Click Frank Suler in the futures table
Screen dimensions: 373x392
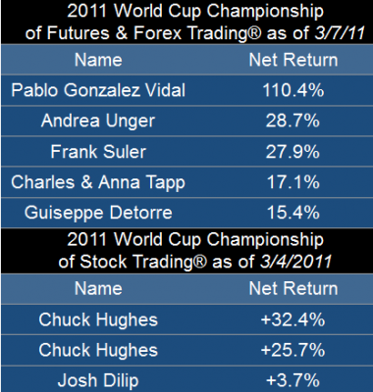coord(98,151)
